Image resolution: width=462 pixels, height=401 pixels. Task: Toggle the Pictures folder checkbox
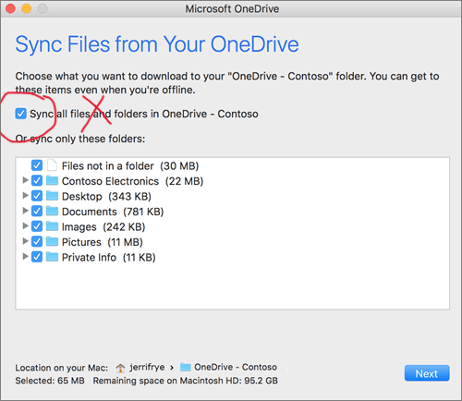click(x=37, y=241)
